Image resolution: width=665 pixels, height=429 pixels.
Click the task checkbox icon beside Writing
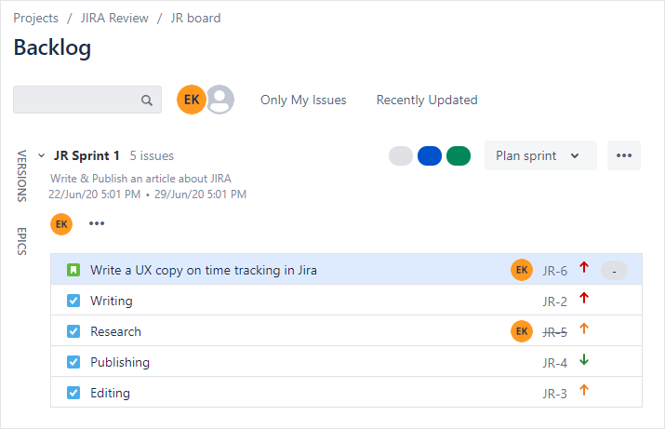tap(73, 301)
